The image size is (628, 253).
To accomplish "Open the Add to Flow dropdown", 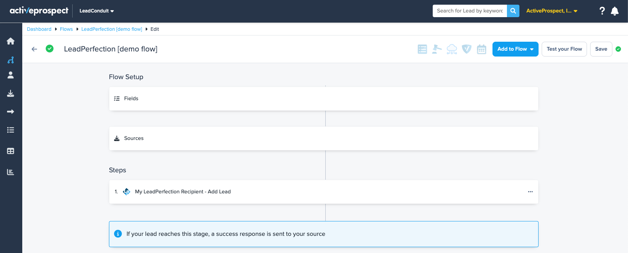I will (x=515, y=49).
